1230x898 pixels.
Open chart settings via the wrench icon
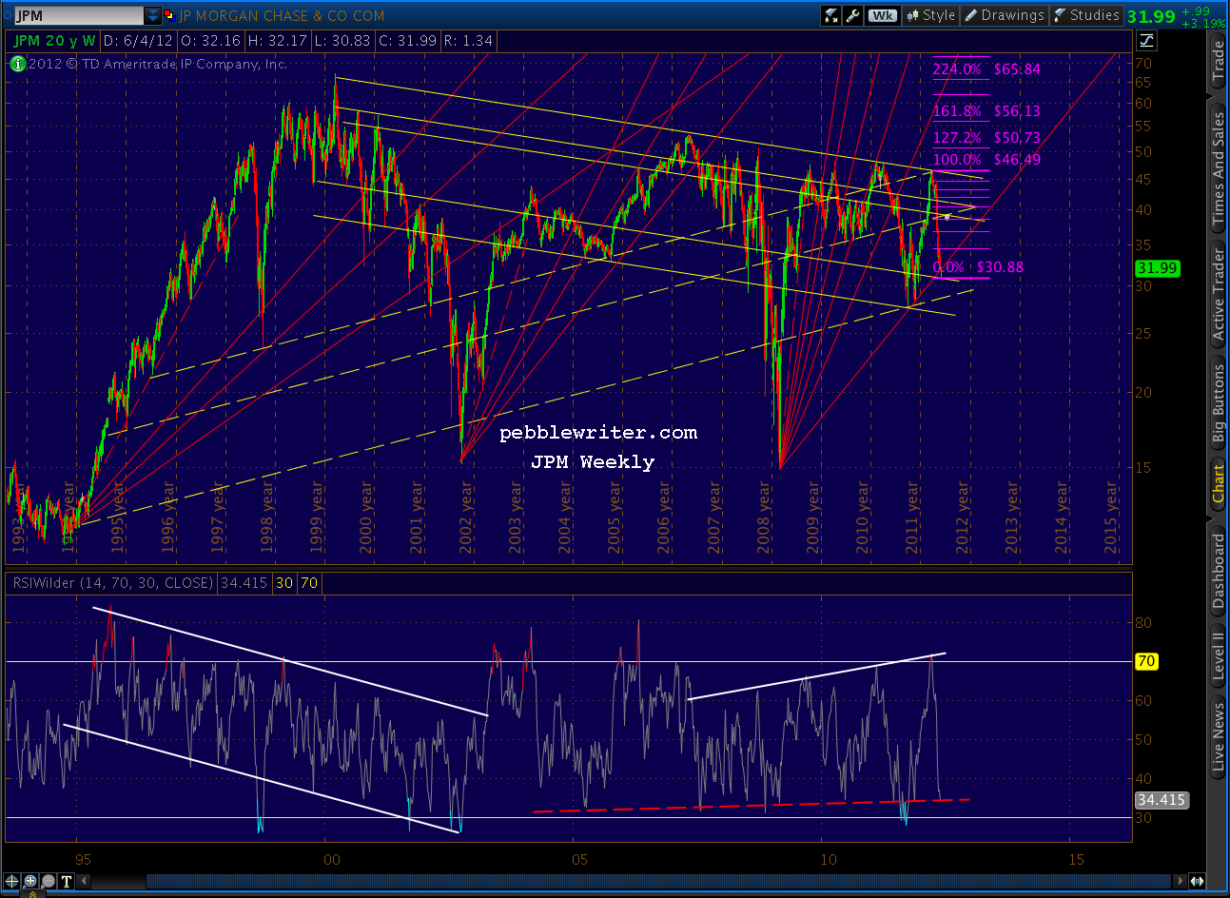(853, 14)
